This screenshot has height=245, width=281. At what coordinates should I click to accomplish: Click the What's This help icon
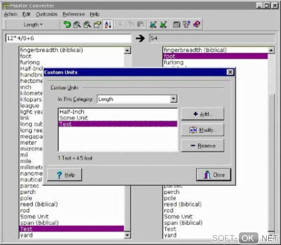[x=187, y=24]
